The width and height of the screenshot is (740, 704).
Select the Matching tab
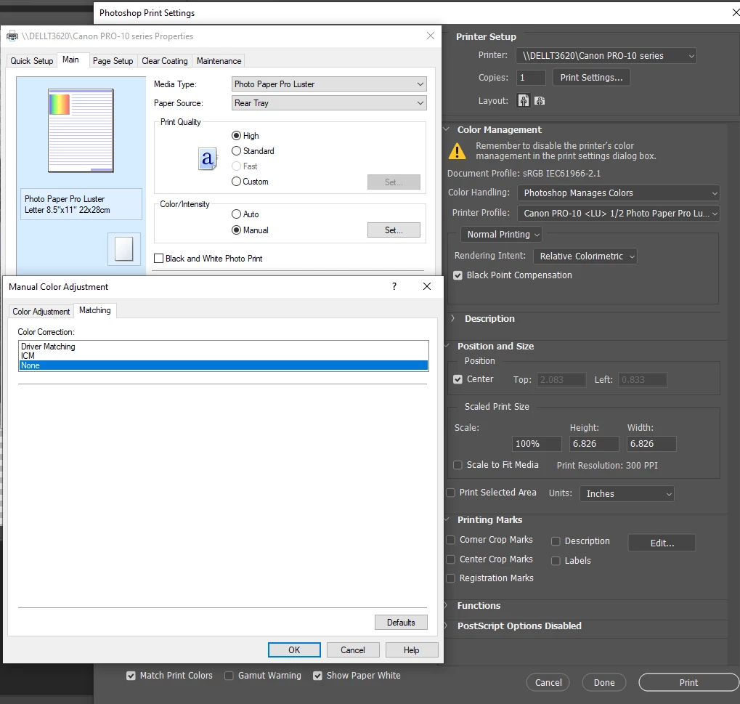pos(95,310)
